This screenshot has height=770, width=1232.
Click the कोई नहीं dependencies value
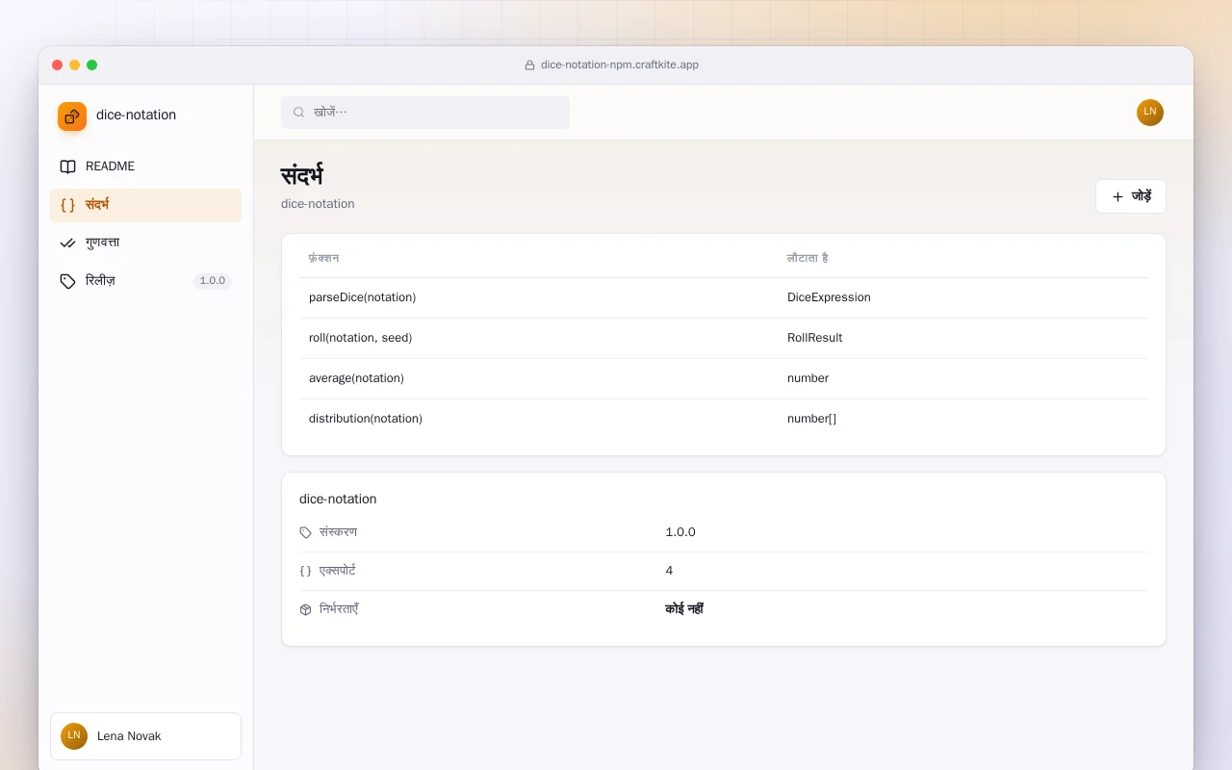click(684, 609)
